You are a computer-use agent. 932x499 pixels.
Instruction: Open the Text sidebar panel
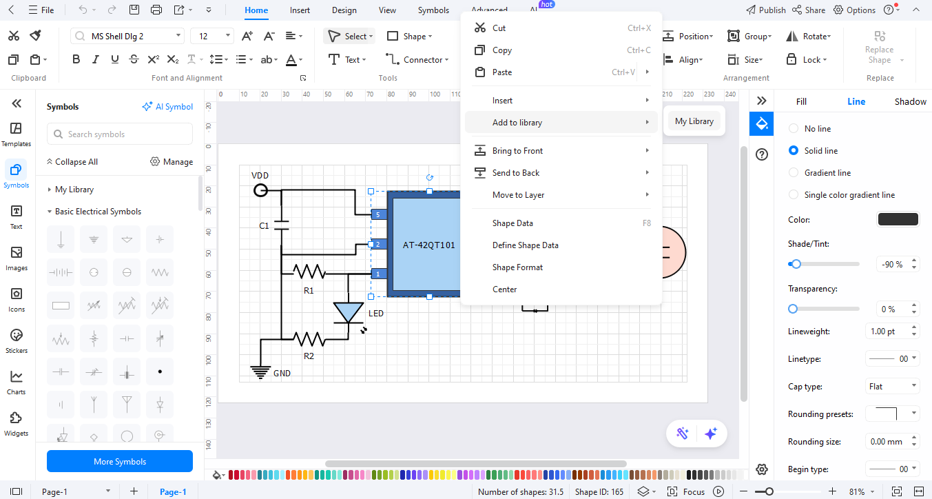tap(17, 217)
